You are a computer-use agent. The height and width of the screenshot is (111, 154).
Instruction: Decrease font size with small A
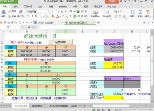[x=66, y=12]
